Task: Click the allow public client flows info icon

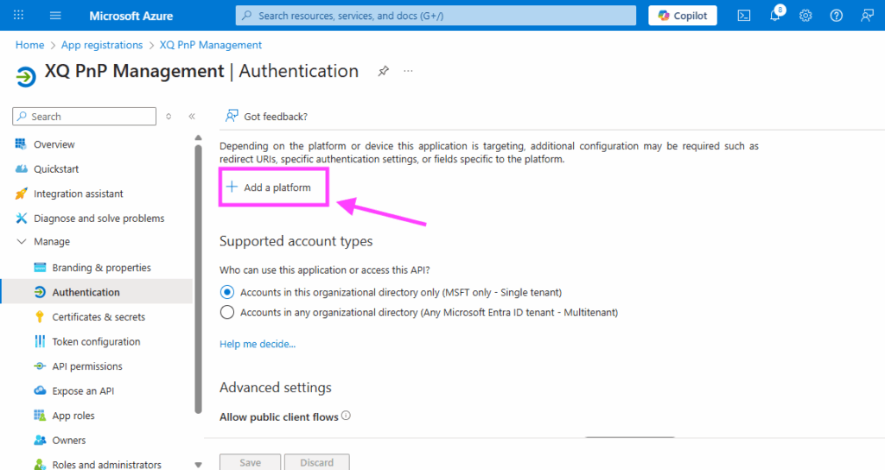Action: [346, 416]
